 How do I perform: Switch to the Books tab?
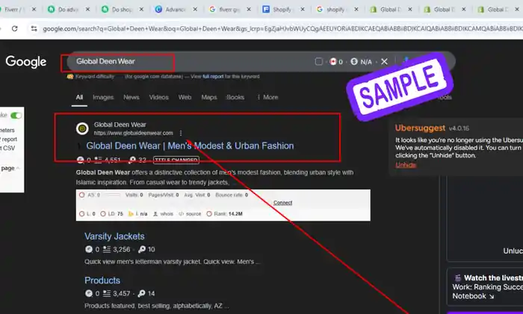(235, 97)
